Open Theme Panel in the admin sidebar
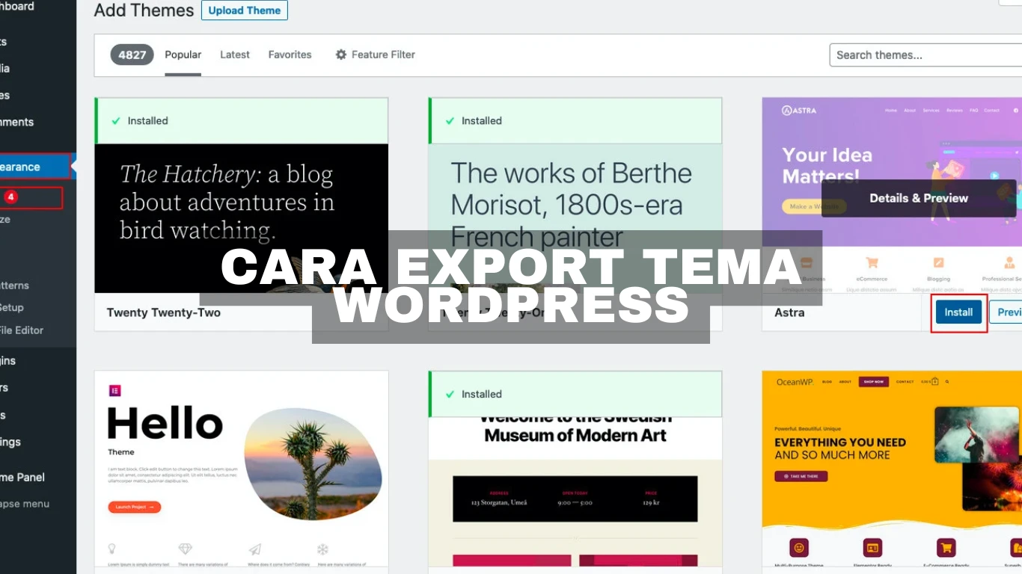This screenshot has height=574, width=1022. pyautogui.click(x=22, y=477)
